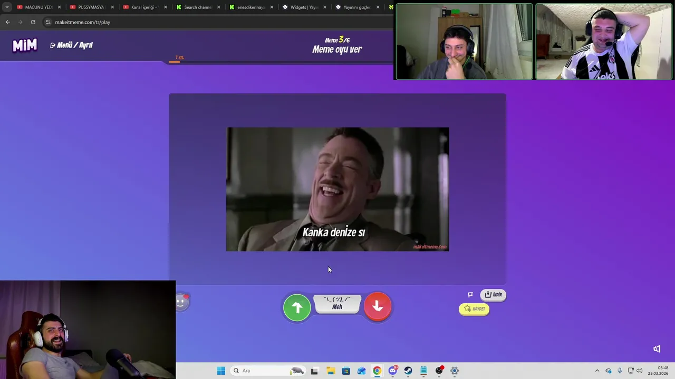Close the Search channel tab
This screenshot has height=379, width=675.
pyautogui.click(x=218, y=7)
